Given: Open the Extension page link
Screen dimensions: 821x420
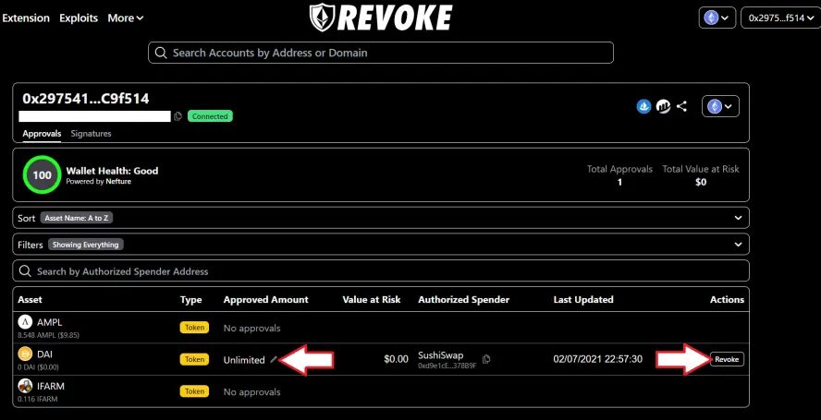Looking at the screenshot, I should pos(26,18).
